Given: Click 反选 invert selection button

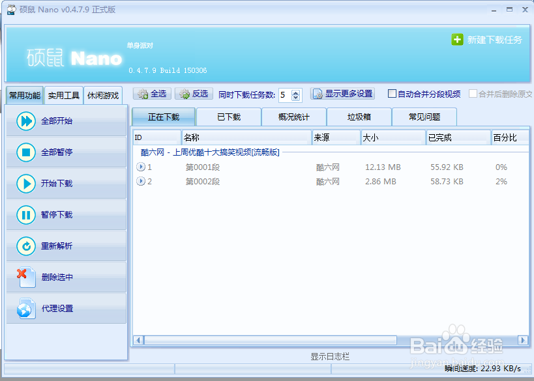Looking at the screenshot, I should tap(194, 94).
